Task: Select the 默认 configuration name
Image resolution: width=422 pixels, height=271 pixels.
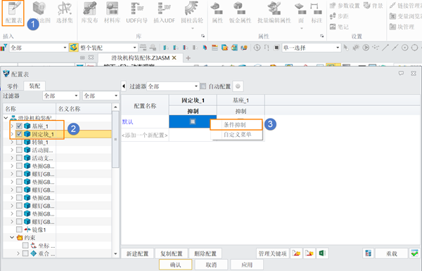Action: [x=127, y=121]
